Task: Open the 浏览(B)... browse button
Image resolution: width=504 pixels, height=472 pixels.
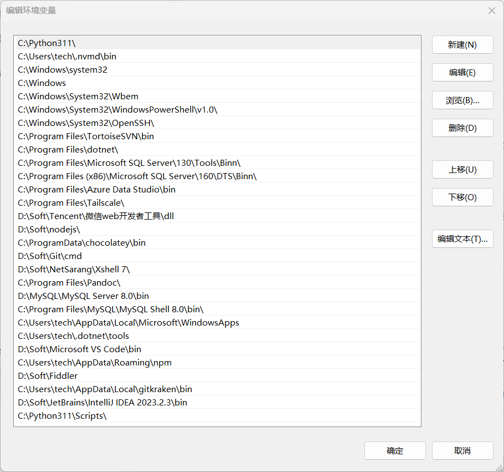Action: point(462,100)
